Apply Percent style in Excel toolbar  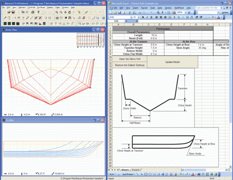coord(179,17)
